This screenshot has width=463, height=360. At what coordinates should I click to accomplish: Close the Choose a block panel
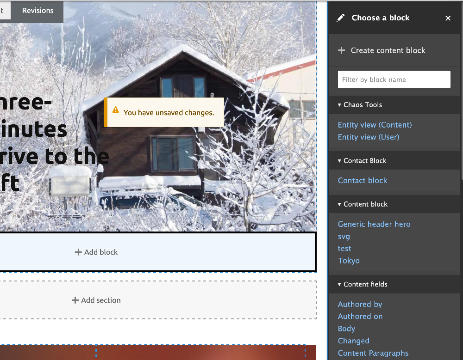tap(448, 18)
